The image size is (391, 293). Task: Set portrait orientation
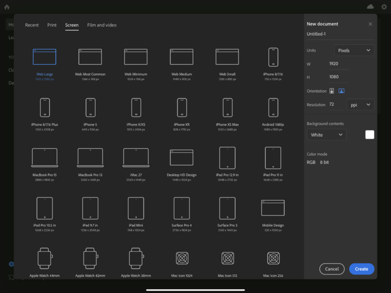pyautogui.click(x=332, y=91)
